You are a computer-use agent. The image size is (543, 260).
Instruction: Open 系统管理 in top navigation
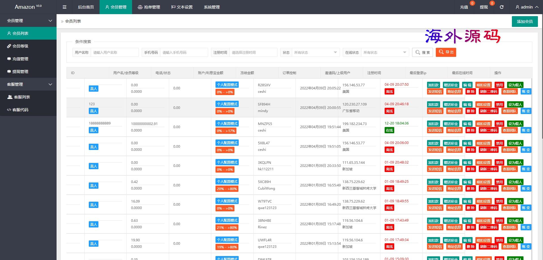(x=212, y=7)
